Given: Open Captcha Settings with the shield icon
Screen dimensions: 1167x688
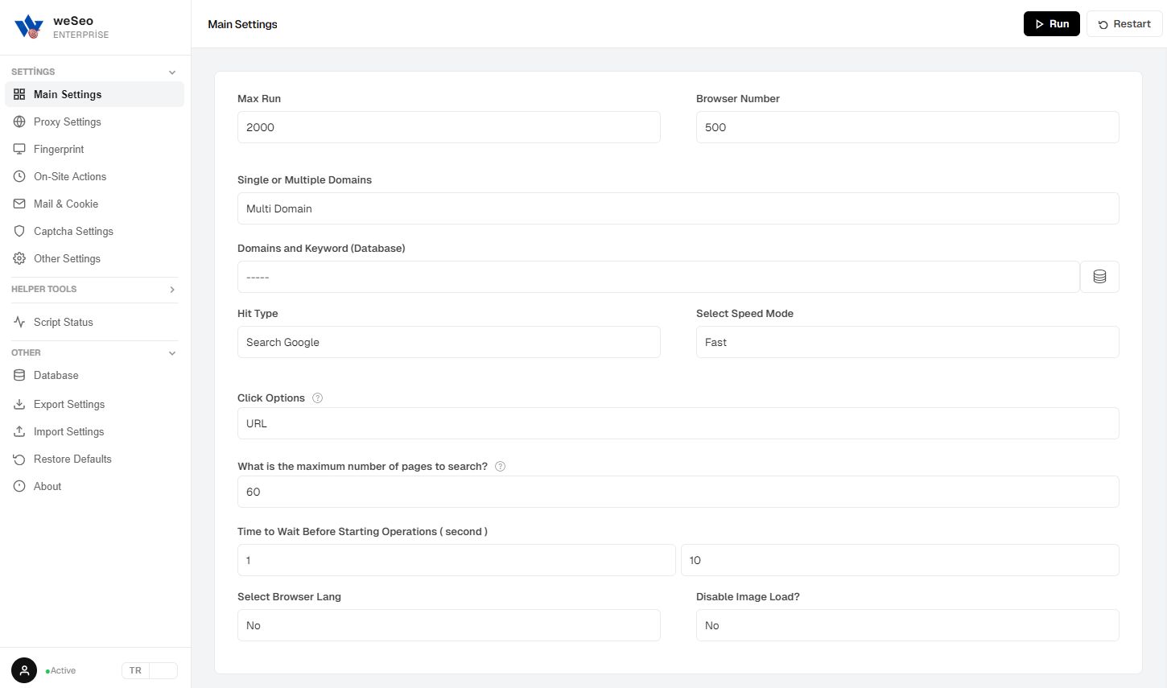Looking at the screenshot, I should point(73,232).
